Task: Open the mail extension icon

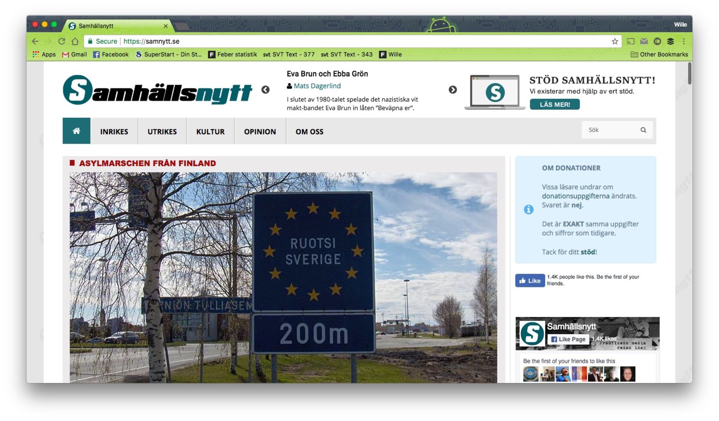Action: tap(644, 41)
